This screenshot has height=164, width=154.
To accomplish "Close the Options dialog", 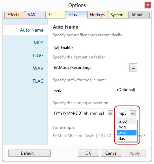I will pyautogui.click(x=148, y=5).
